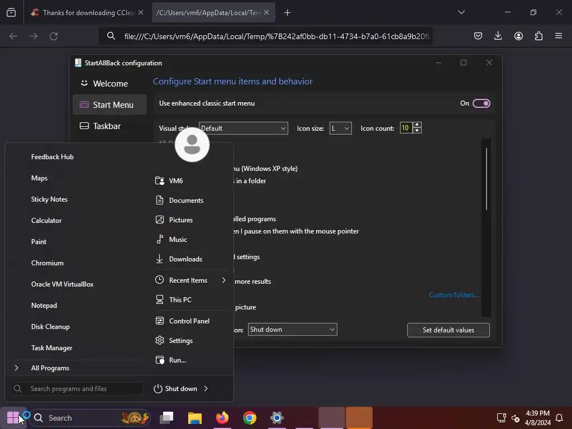Select the Start Menu section
This screenshot has height=429, width=572.
[x=109, y=104]
